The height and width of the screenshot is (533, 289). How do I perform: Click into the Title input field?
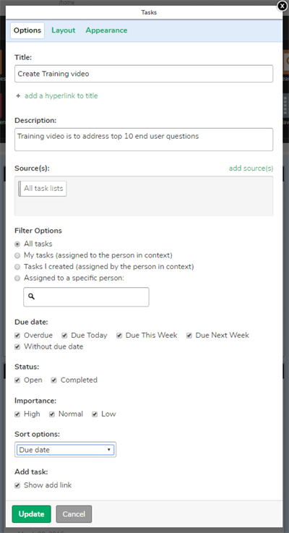144,74
